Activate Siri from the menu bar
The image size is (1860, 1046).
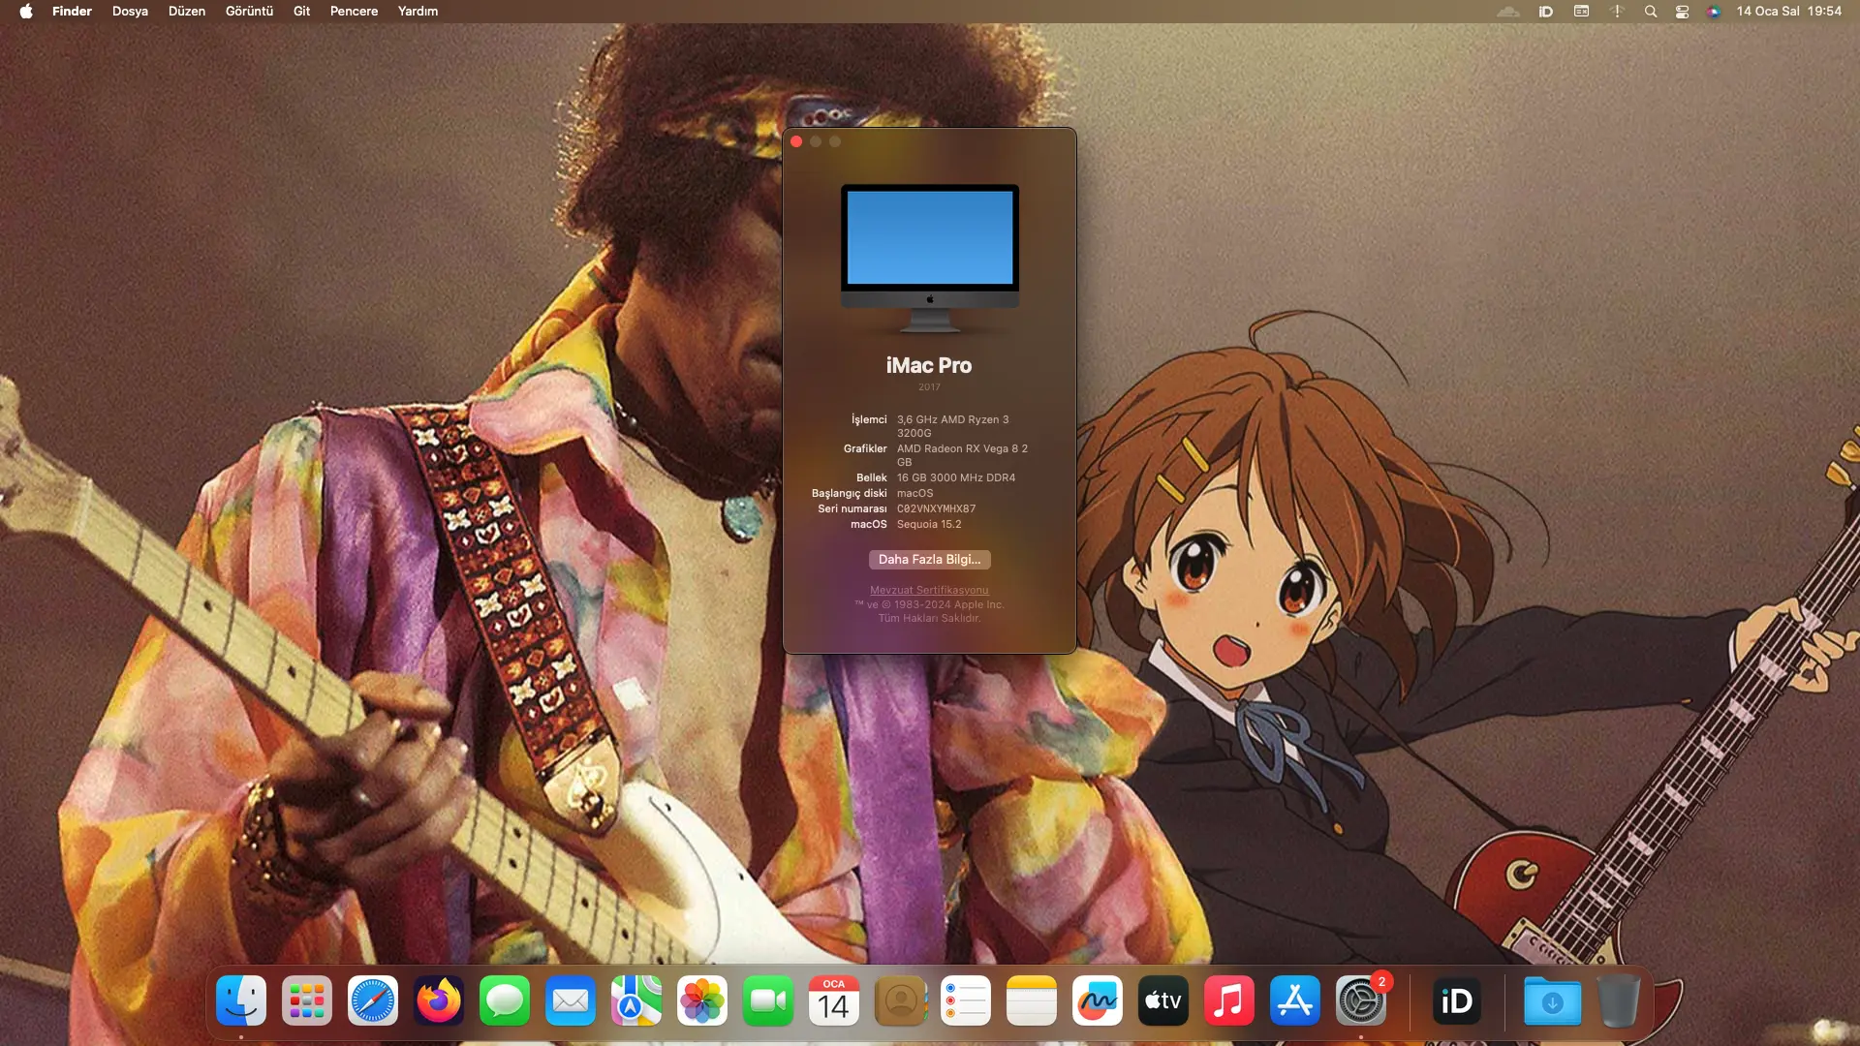coord(1714,12)
